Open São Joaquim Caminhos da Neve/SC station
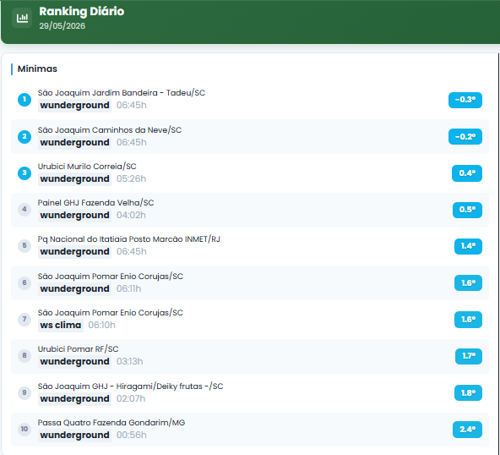This screenshot has height=455, width=500. [x=110, y=130]
